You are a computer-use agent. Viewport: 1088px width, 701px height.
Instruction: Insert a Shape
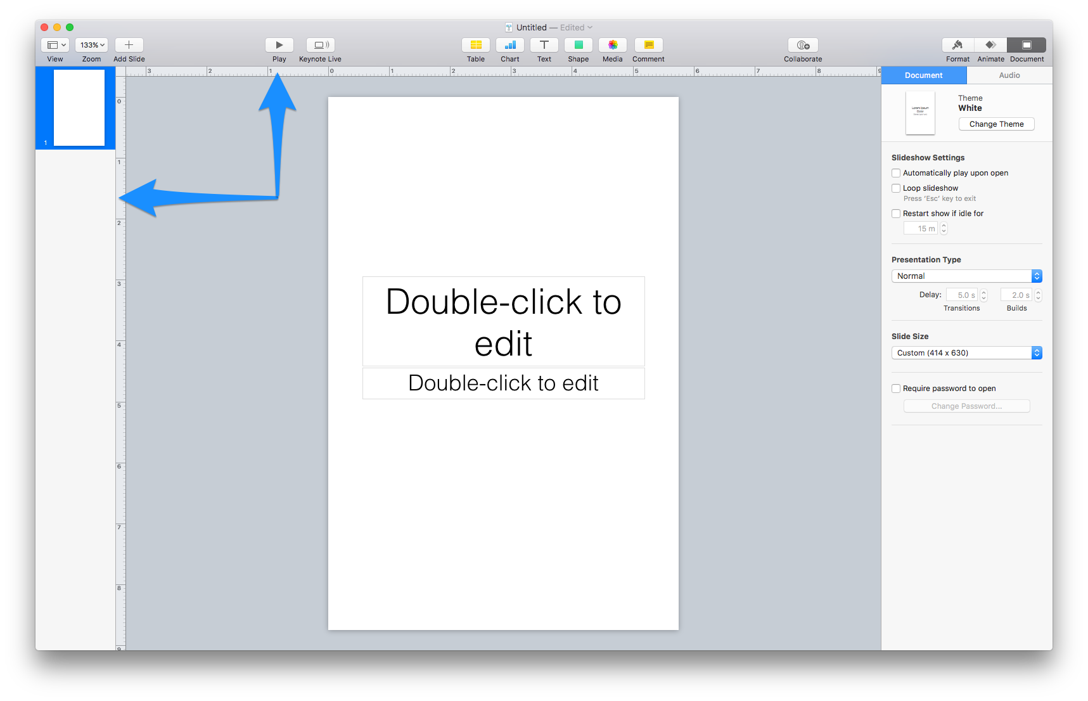click(x=578, y=45)
